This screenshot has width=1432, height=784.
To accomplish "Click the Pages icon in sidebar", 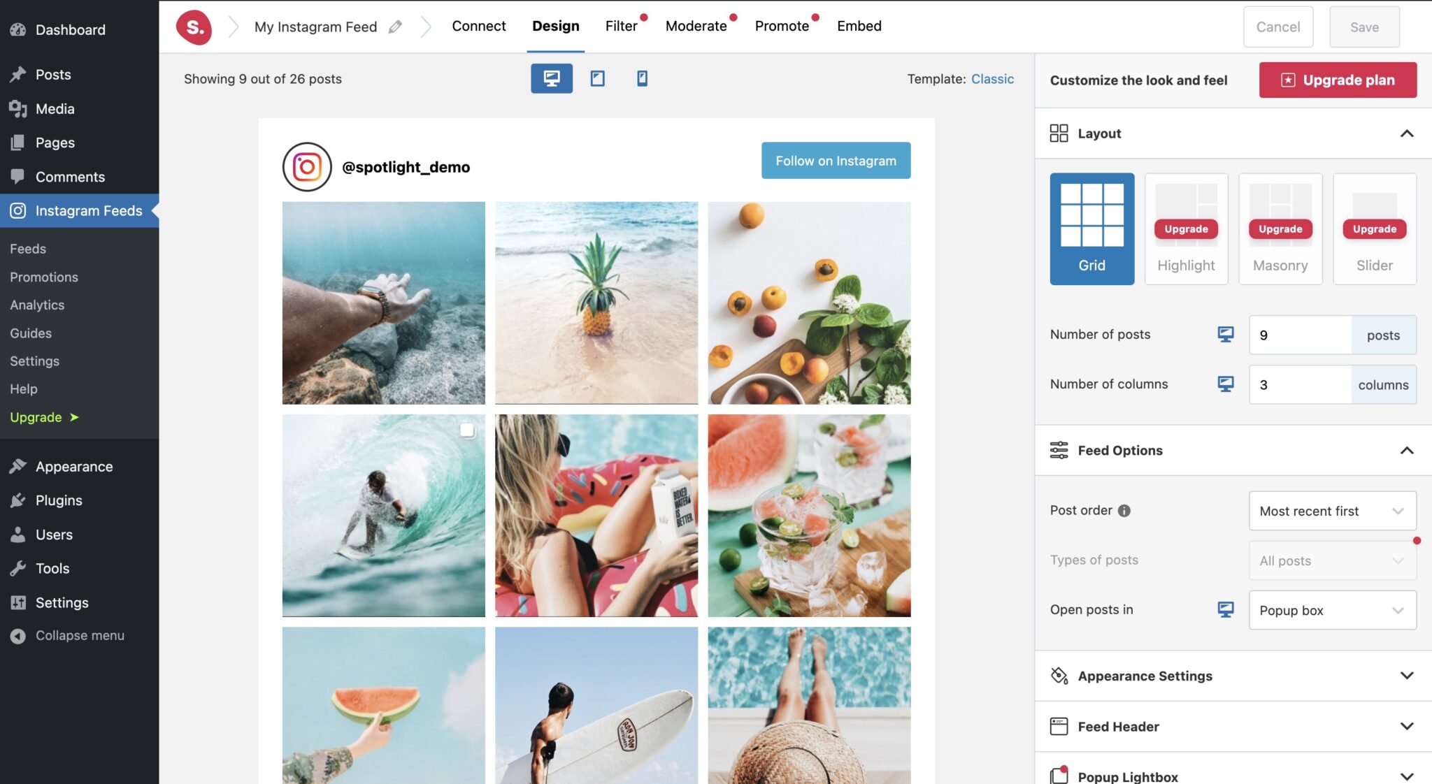I will [18, 143].
